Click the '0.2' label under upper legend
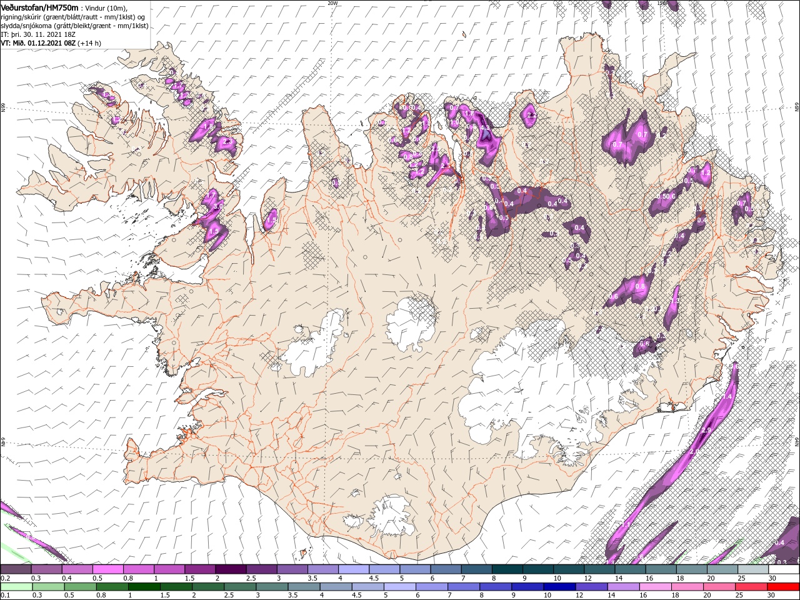800x600 pixels. [4, 577]
